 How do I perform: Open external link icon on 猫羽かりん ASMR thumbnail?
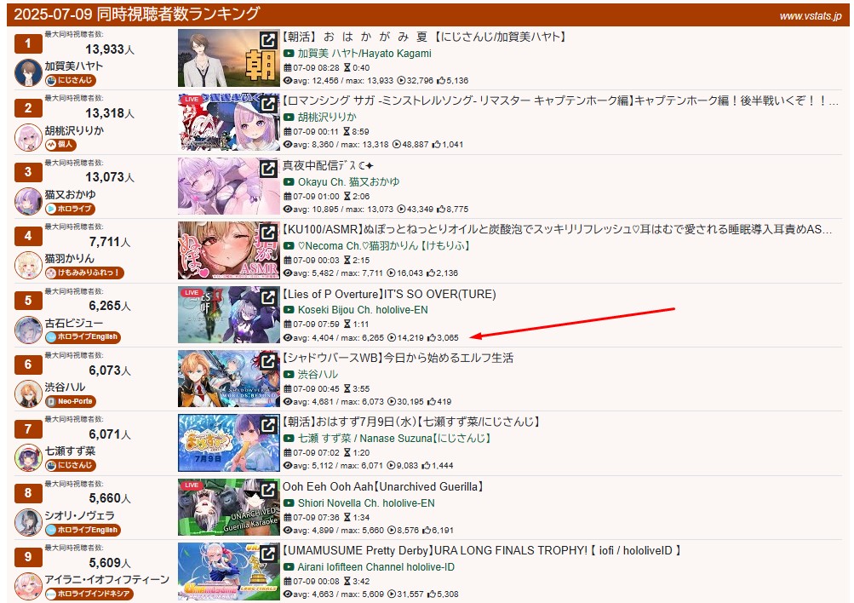click(267, 233)
